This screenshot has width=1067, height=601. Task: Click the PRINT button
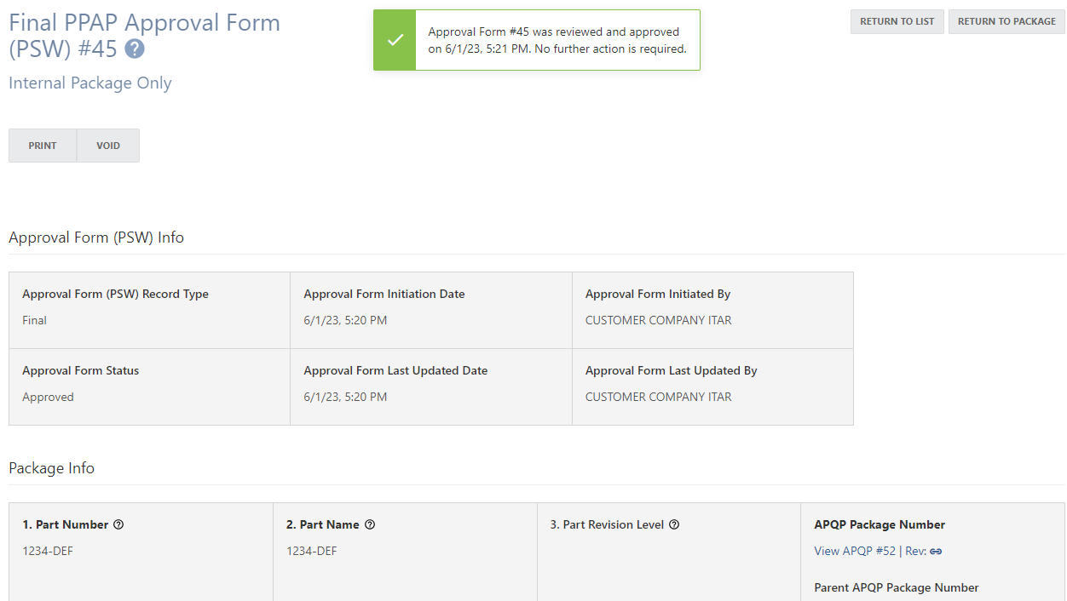[42, 145]
